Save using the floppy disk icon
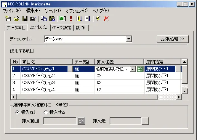This screenshot has width=197, height=140. click(25, 19)
